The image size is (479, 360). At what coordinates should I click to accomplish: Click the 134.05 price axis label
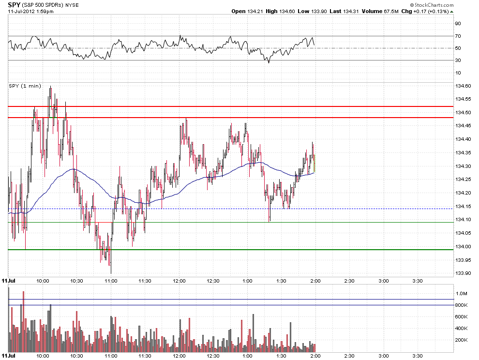(x=463, y=233)
